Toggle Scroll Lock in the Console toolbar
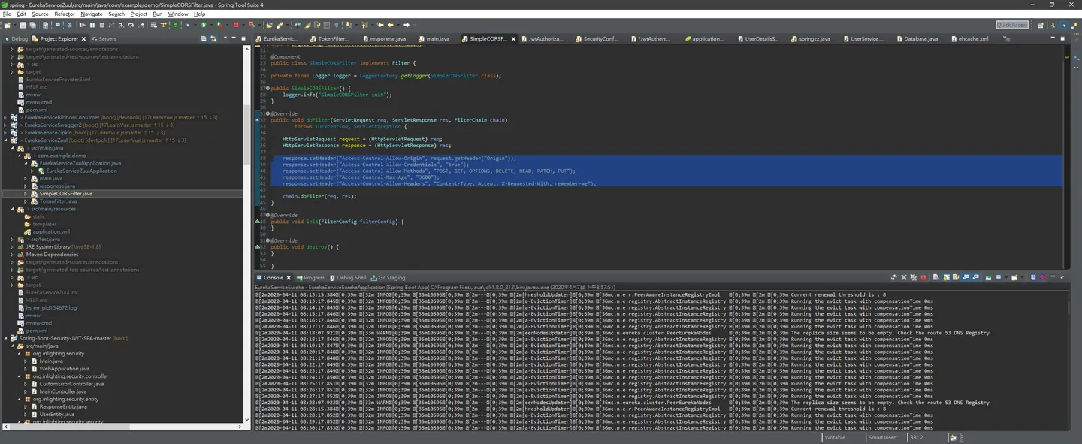 coord(947,277)
